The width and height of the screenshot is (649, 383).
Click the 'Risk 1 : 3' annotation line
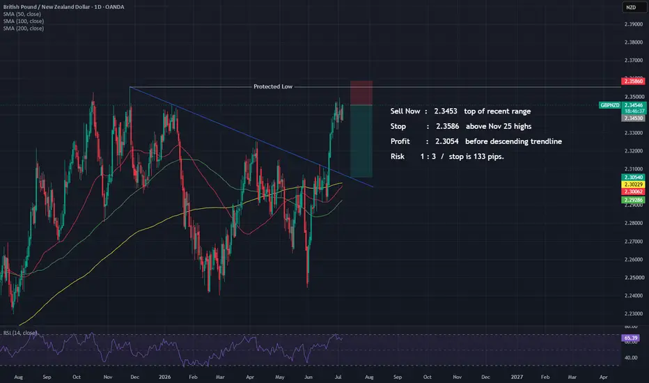(x=447, y=157)
